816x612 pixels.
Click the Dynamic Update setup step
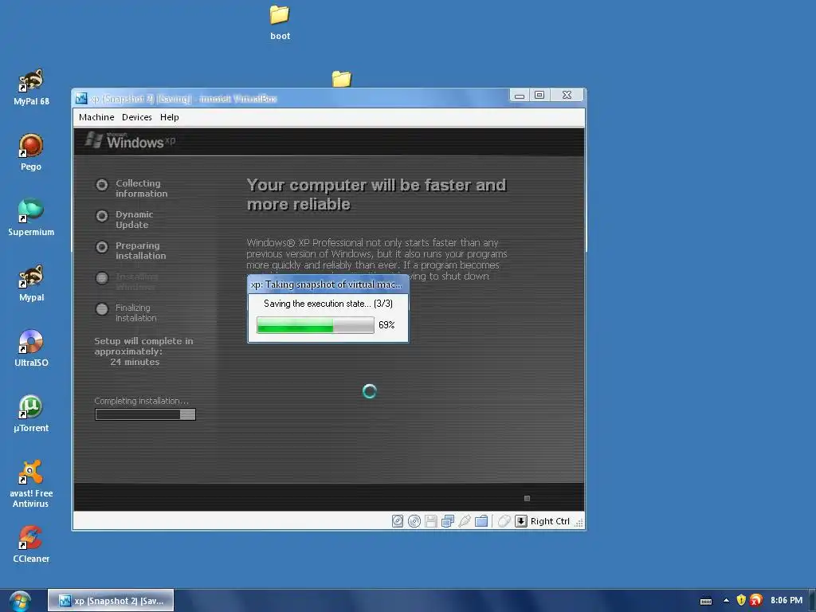[x=125, y=220]
